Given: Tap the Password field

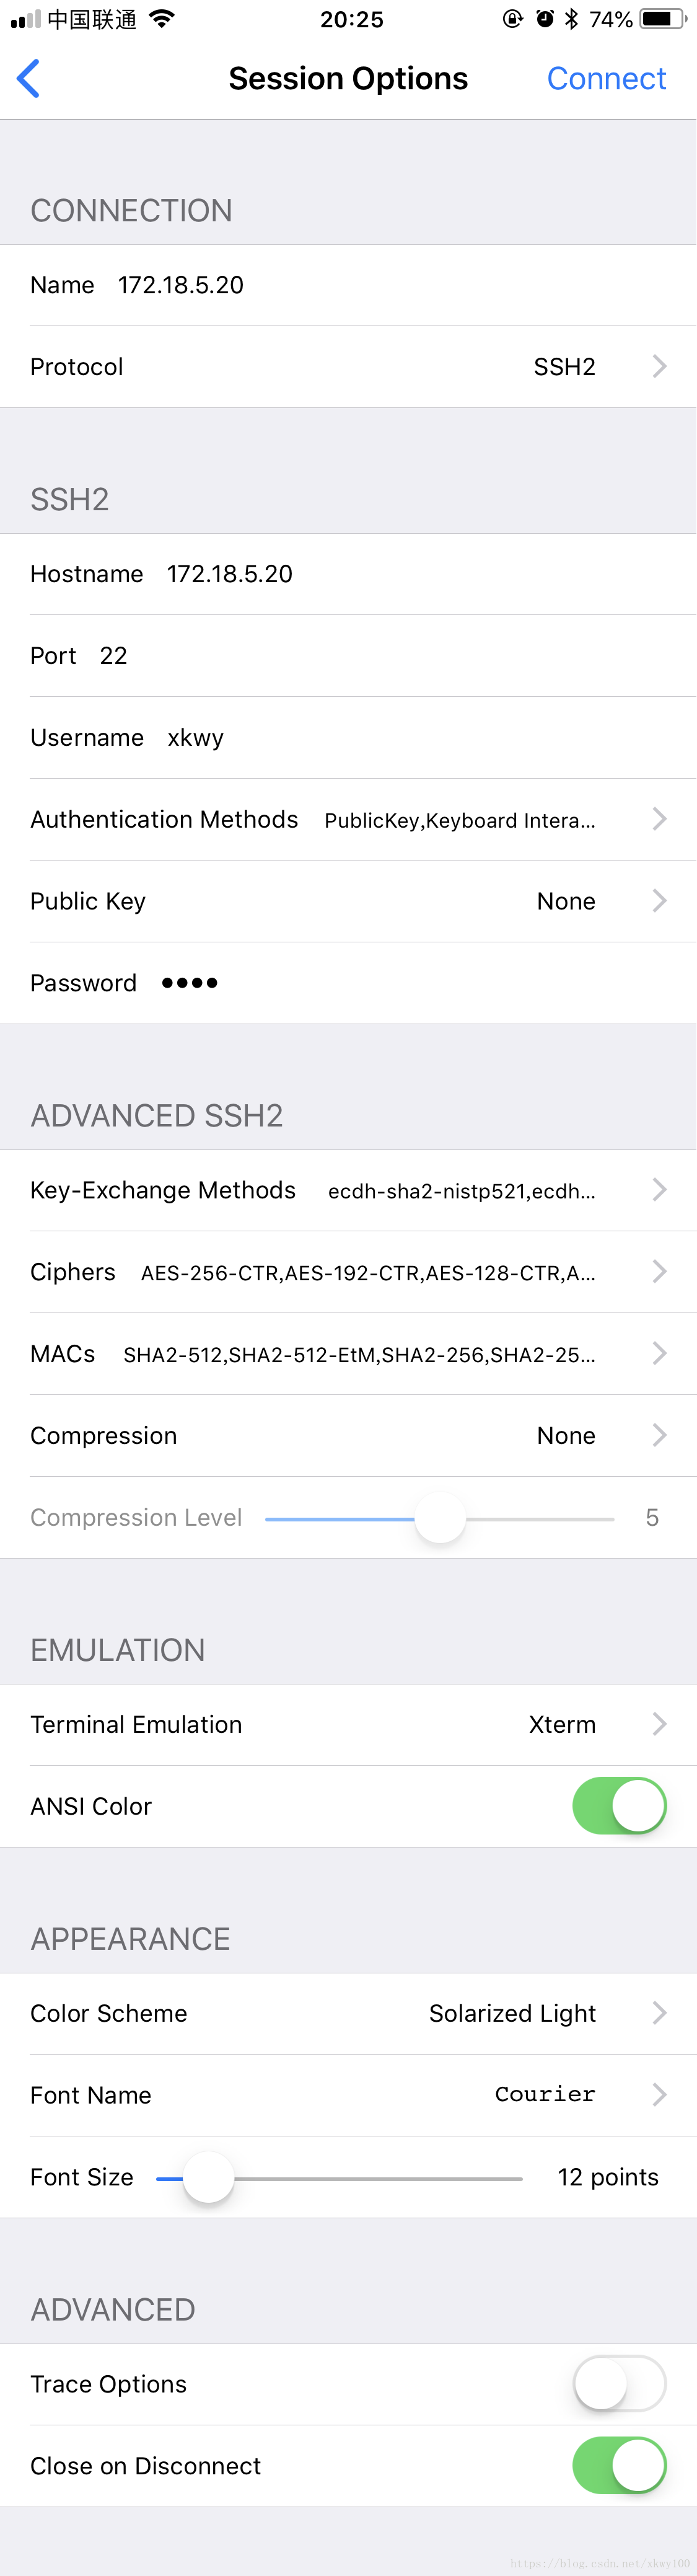Looking at the screenshot, I should 348,983.
